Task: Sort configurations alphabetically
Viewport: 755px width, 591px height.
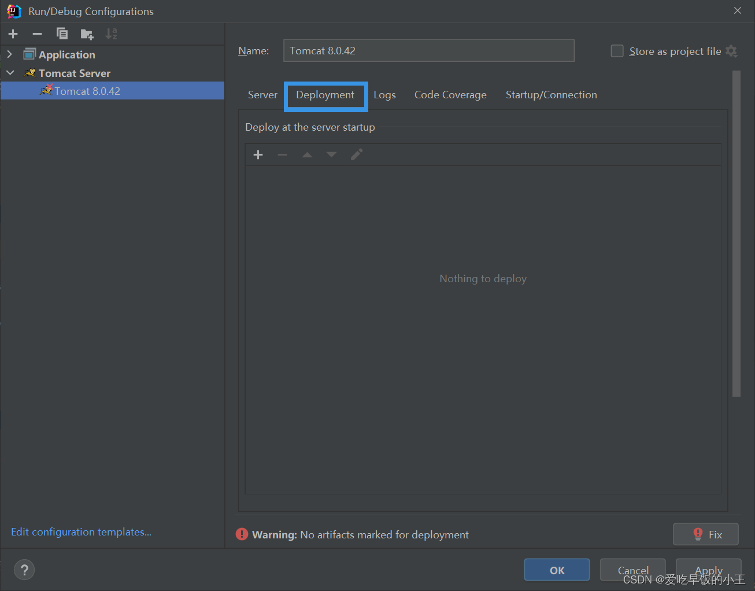Action: coord(111,34)
